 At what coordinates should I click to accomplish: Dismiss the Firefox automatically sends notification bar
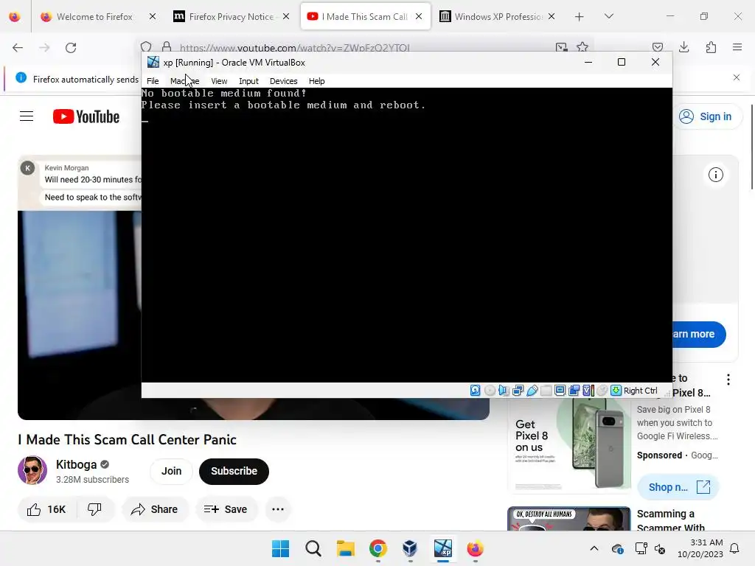pos(737,77)
